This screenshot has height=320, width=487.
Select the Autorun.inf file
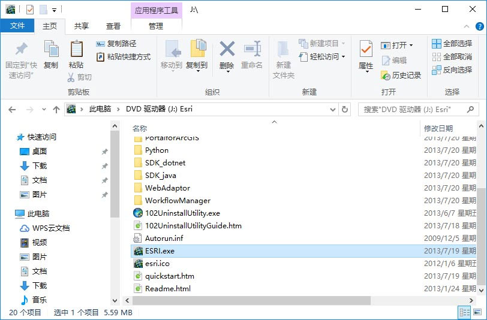tap(158, 239)
